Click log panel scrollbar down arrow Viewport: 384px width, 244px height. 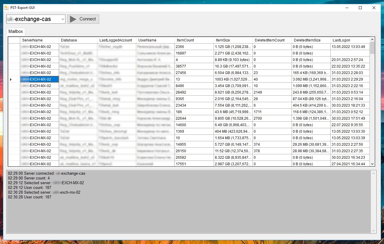click(x=373, y=231)
